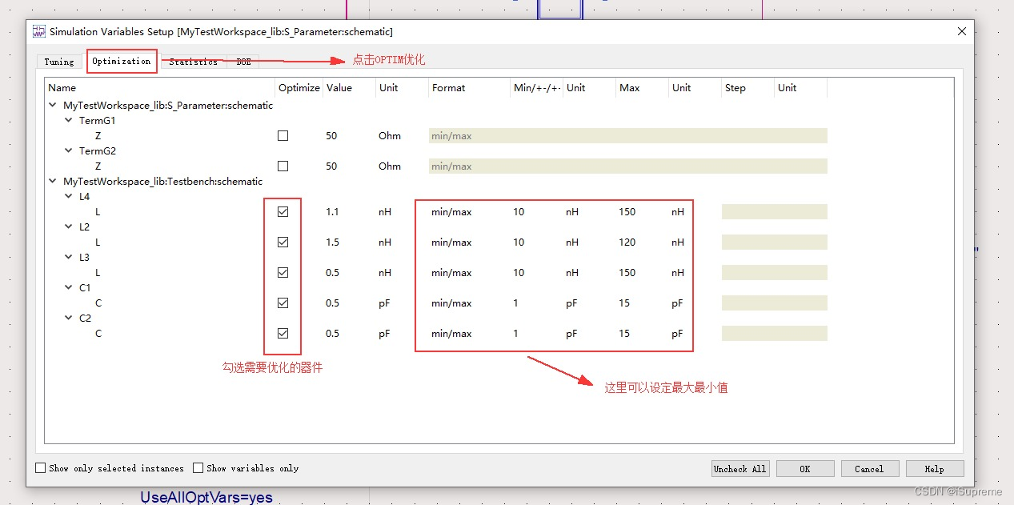Viewport: 1014px width, 505px height.
Task: Uncheck Optimize for C2 capacitor C
Action: (283, 334)
